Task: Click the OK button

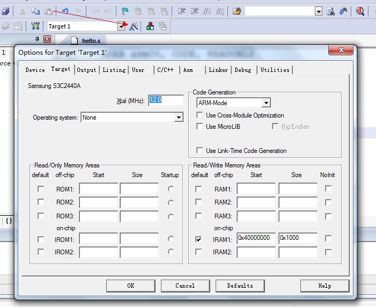Action: [x=131, y=286]
